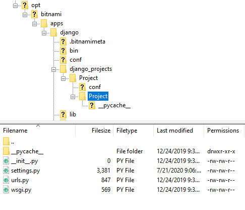Click the __init__.py file icon

pos(6,161)
